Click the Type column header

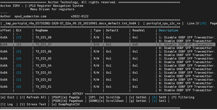(97, 31)
